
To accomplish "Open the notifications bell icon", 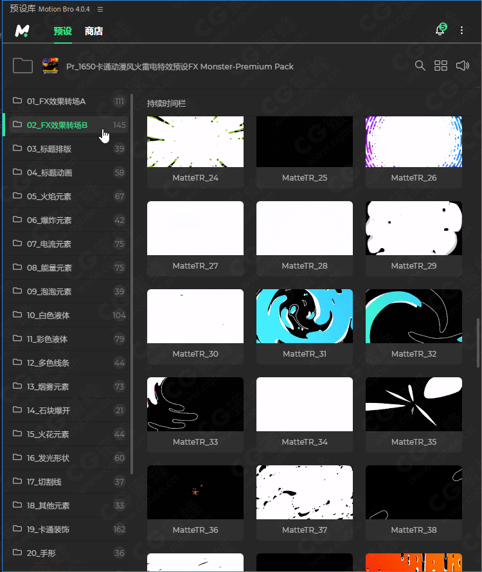I will 440,30.
